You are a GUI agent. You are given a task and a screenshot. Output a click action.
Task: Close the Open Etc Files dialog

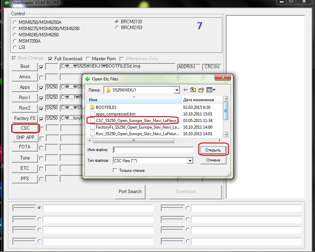223,77
